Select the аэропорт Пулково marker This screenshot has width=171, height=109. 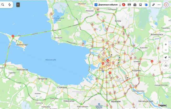pyautogui.click(x=99, y=104)
